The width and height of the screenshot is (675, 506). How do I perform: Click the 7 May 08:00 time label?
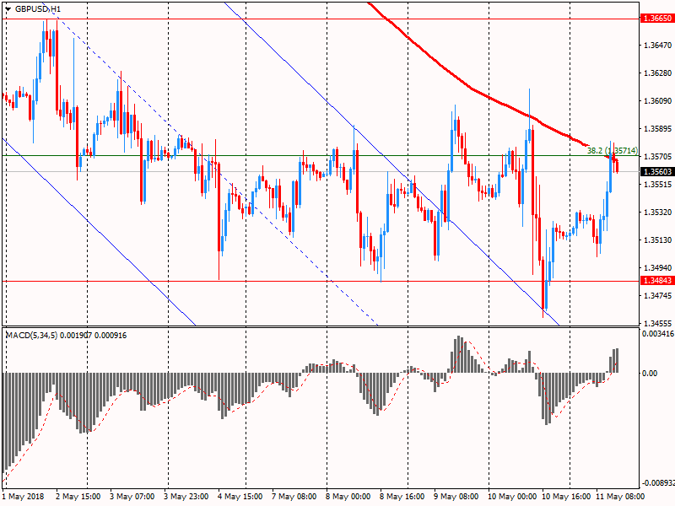coord(294,497)
